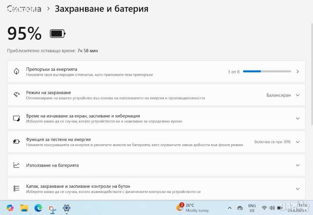Open File Explorer in taskbar
Image resolution: width=313 pixels, height=215 pixels.
(x=24, y=208)
